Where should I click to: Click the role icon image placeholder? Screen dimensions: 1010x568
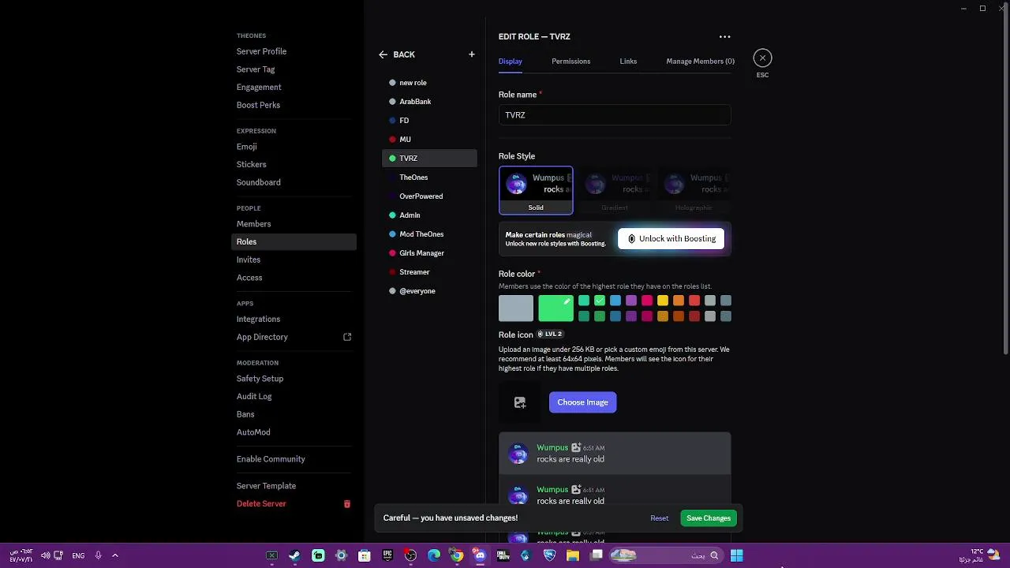pos(520,402)
